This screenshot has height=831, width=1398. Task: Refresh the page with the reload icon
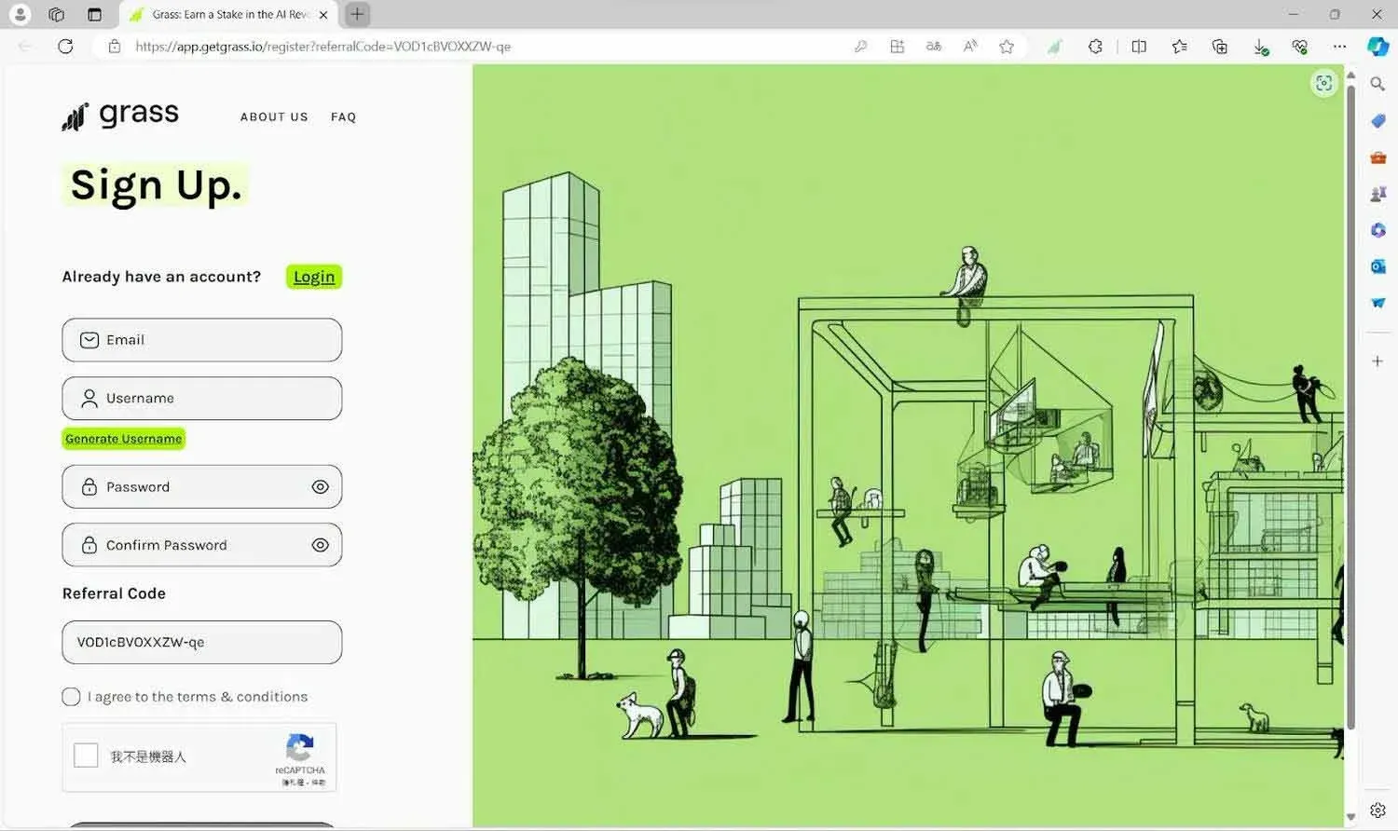click(65, 46)
